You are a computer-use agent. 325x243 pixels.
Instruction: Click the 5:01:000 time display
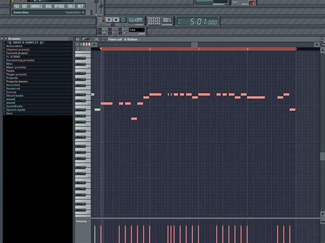coord(197,21)
